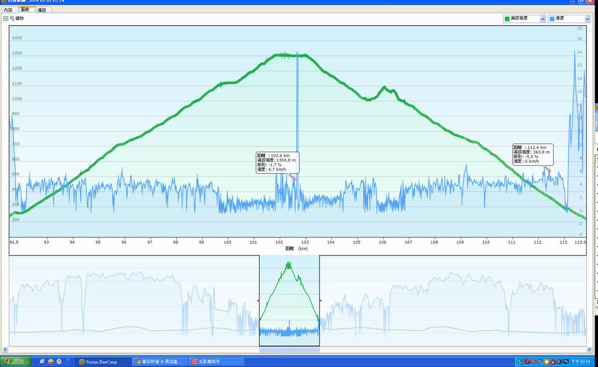Click the 102.6 km tooltip box

point(277,162)
